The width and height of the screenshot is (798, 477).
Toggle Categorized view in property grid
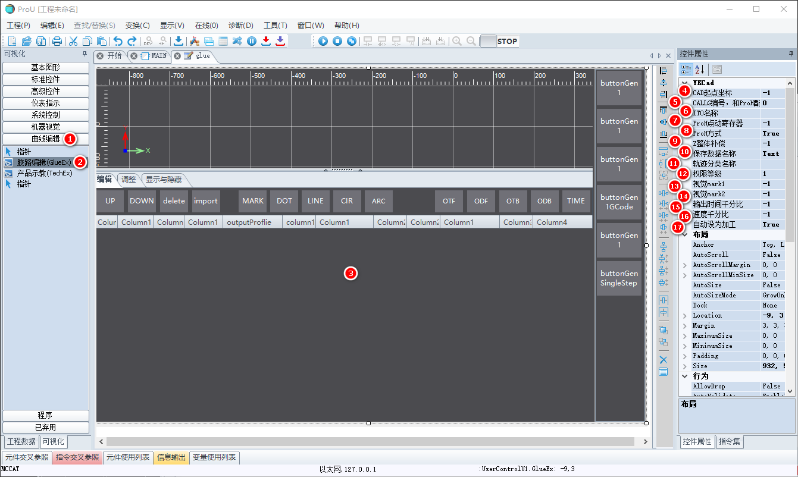[x=686, y=70]
